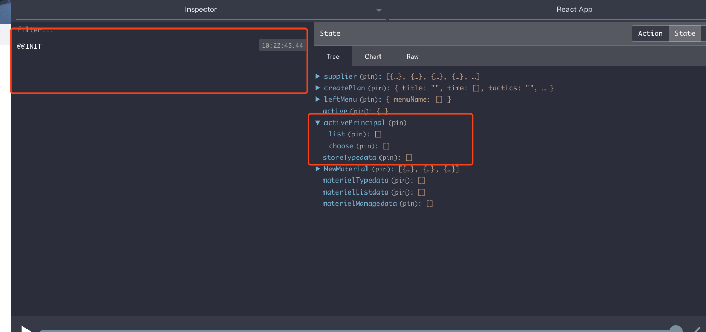Screen dimensions: 706x332
Task: Click the action slider handle
Action: click(x=675, y=329)
